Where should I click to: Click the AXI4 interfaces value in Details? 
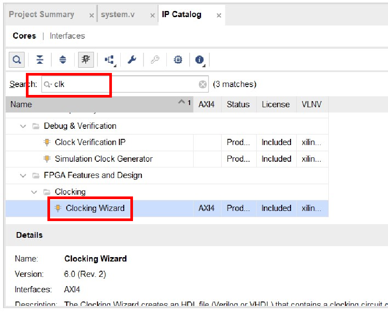tap(72, 290)
